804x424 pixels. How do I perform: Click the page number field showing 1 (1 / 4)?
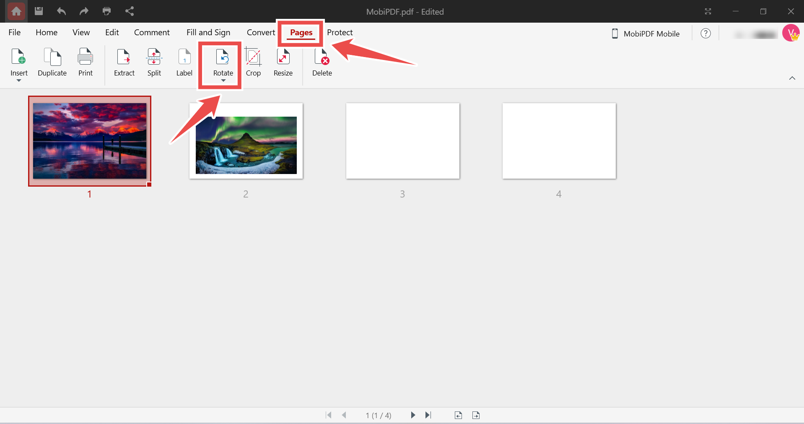(379, 415)
